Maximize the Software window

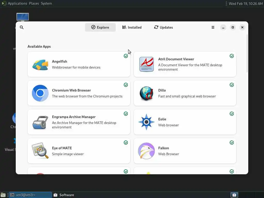point(233,27)
